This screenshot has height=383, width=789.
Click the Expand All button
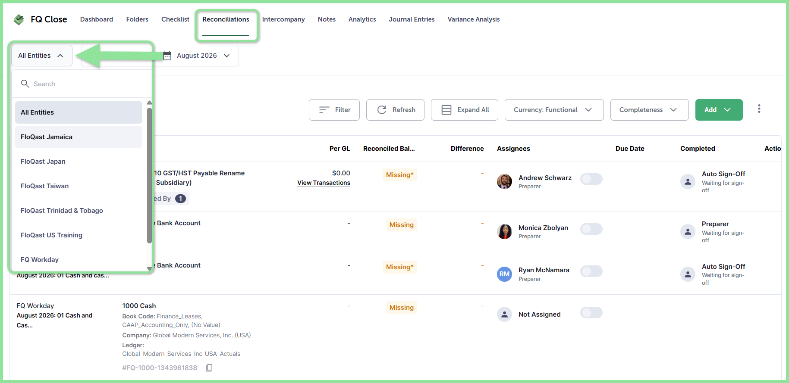[465, 110]
